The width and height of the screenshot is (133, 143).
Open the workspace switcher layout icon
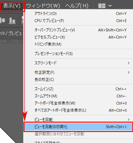102,6
